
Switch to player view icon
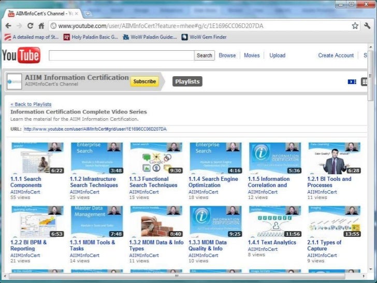(352, 82)
